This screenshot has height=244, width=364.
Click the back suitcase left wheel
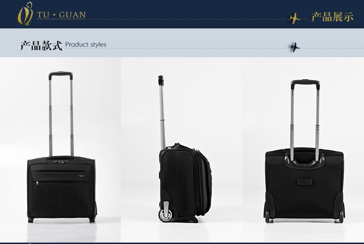pos(267,217)
